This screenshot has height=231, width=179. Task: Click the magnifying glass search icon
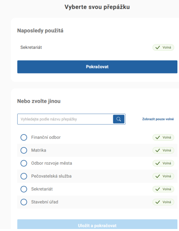point(119,119)
